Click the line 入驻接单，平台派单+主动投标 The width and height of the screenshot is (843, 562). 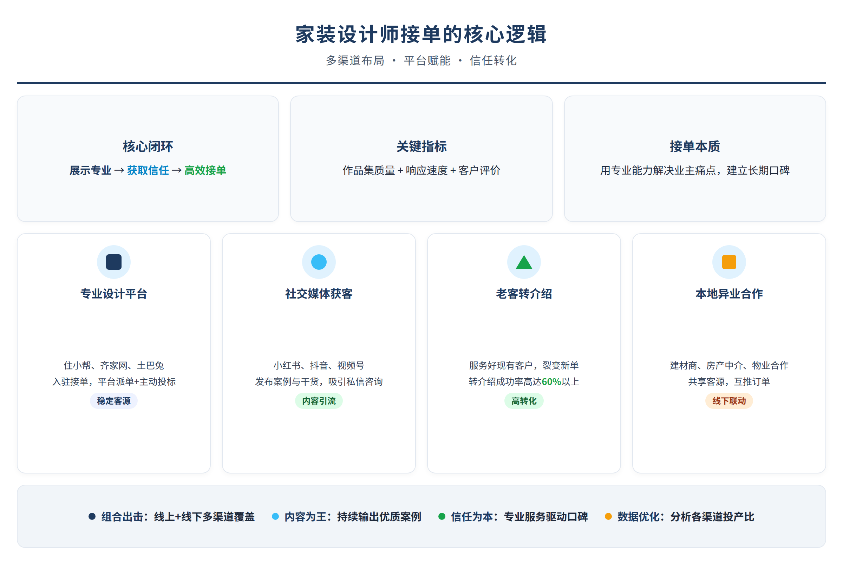point(113,381)
